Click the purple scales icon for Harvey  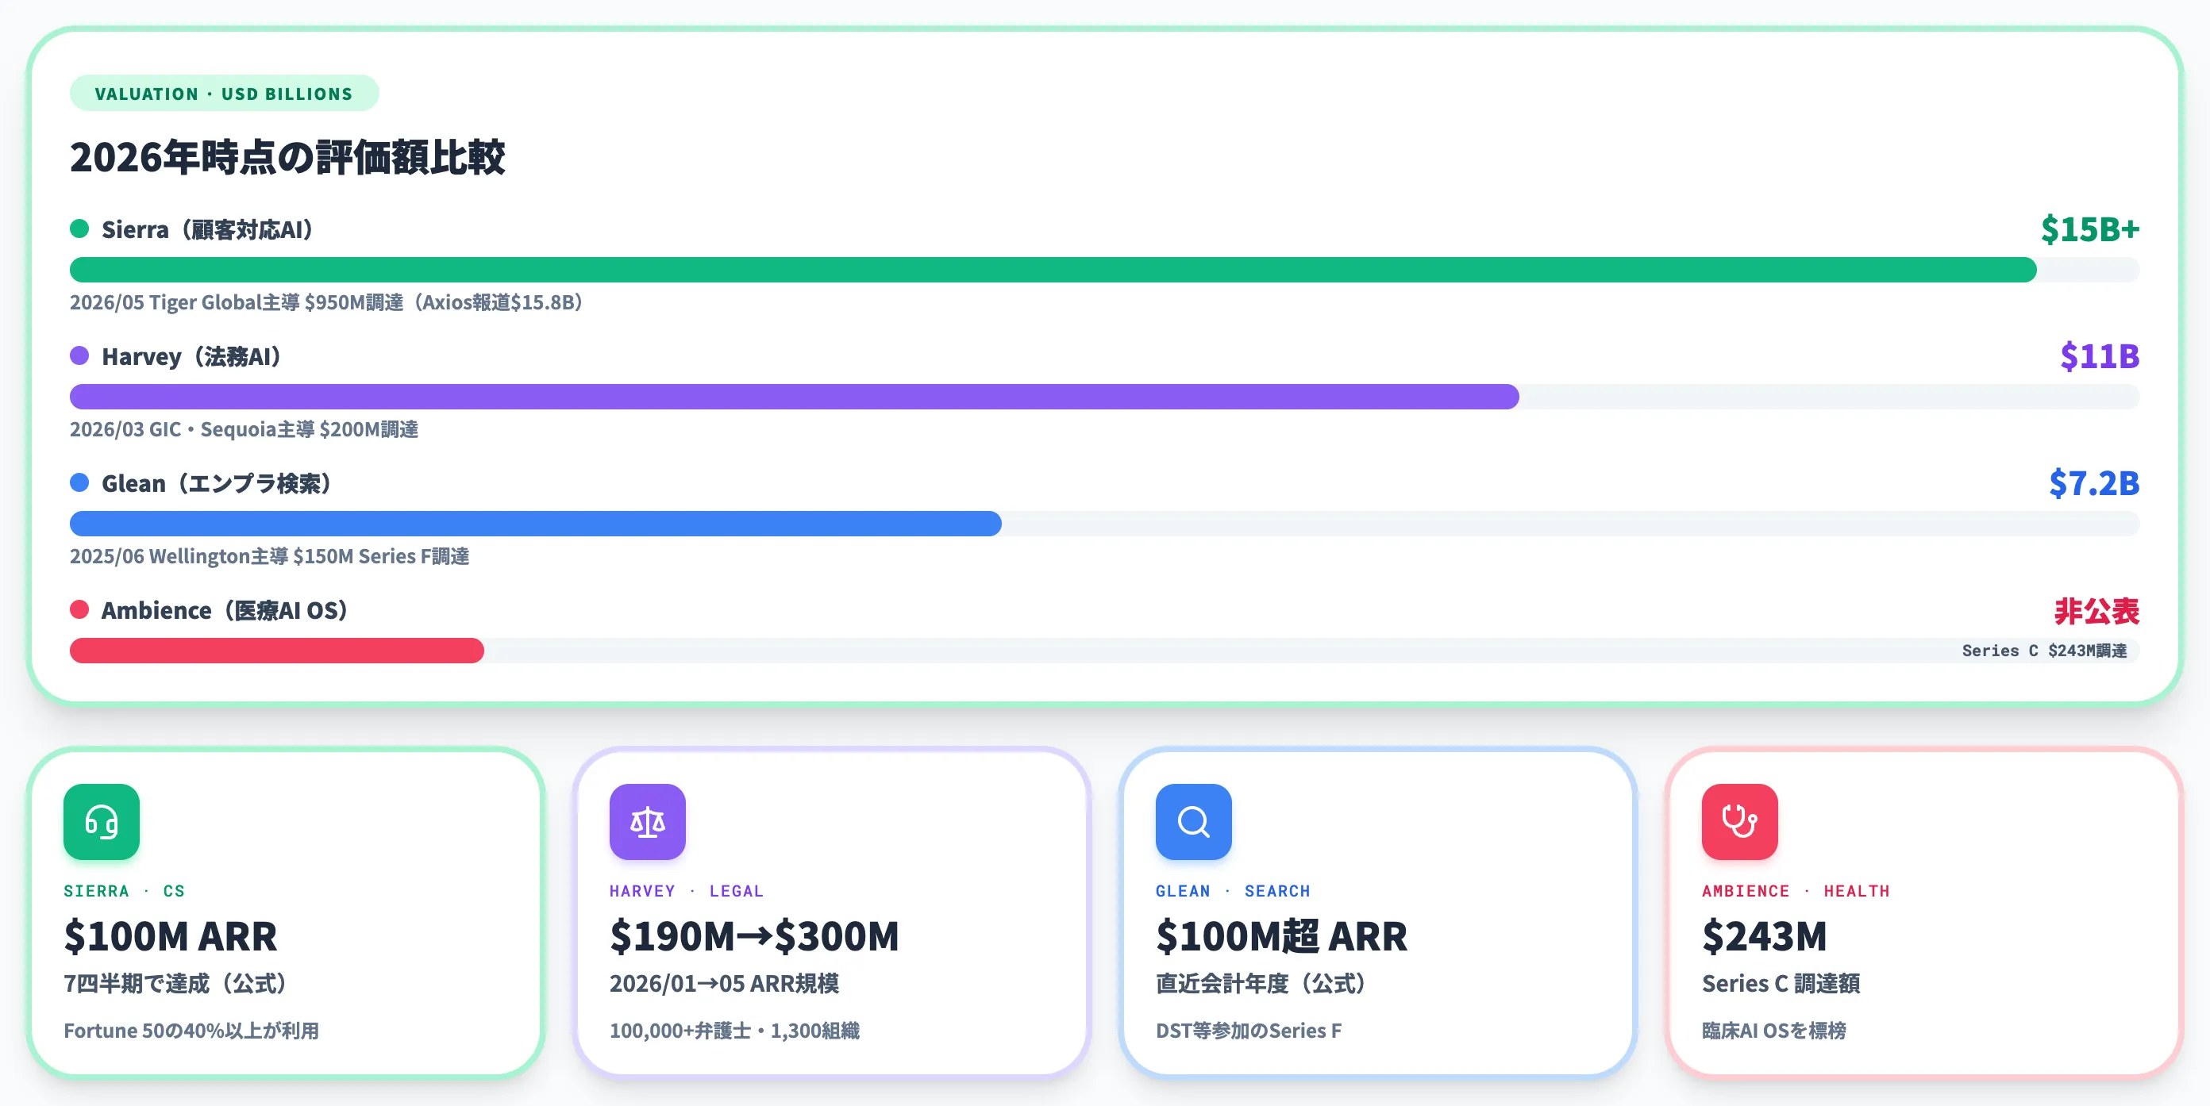(x=648, y=821)
